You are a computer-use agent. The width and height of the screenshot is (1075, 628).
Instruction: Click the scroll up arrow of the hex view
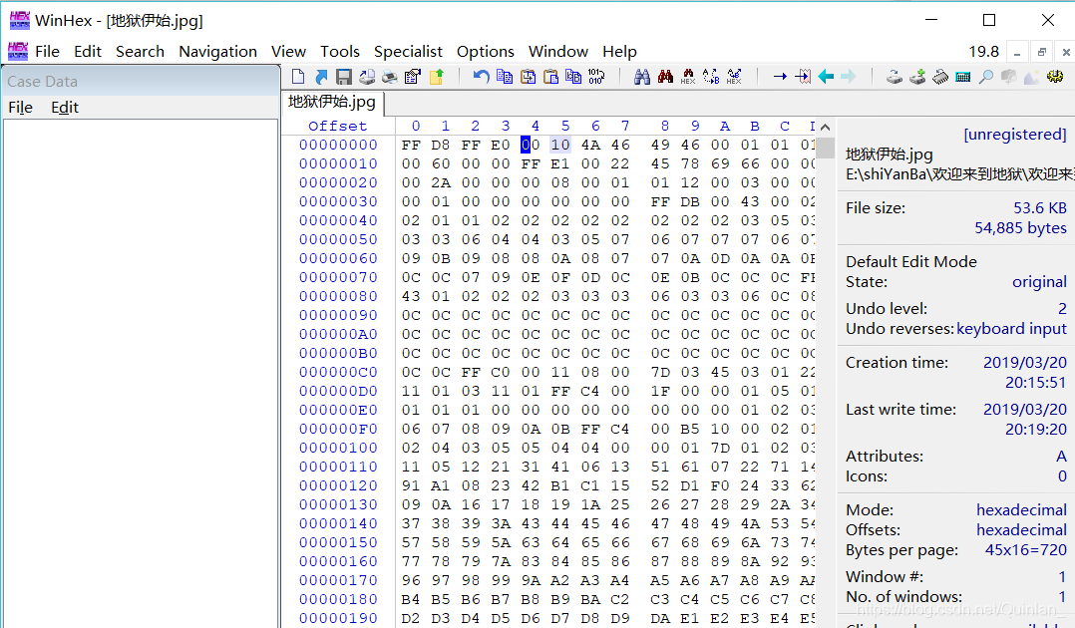pos(826,127)
